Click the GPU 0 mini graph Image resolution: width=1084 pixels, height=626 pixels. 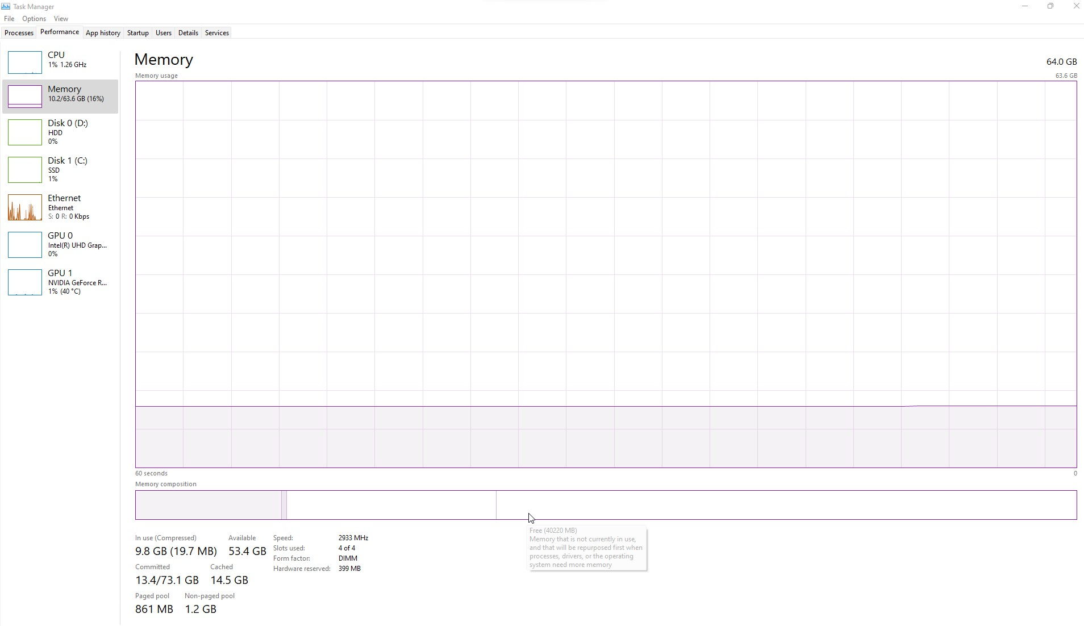tap(25, 245)
